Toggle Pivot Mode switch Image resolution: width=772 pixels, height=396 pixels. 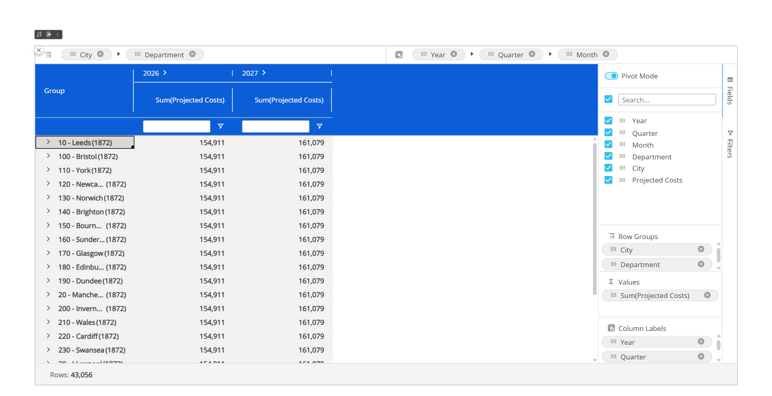point(611,76)
